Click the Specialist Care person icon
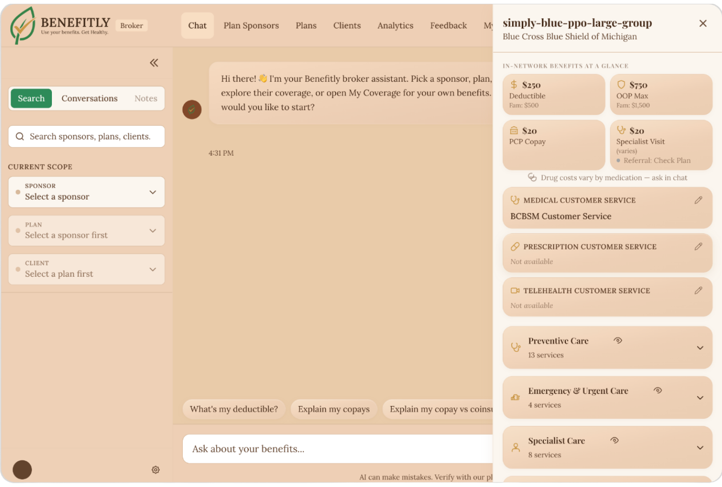Viewport: 722px width, 487px height. tap(516, 447)
